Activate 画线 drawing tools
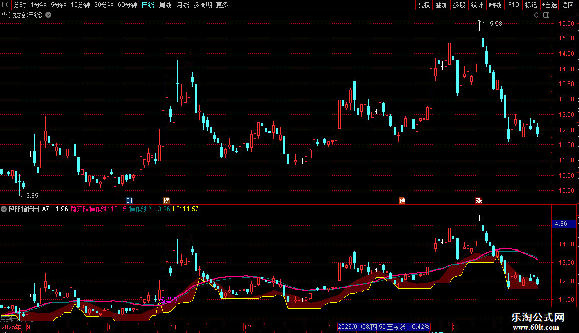Viewport: 579px width, 333px height. [x=495, y=5]
